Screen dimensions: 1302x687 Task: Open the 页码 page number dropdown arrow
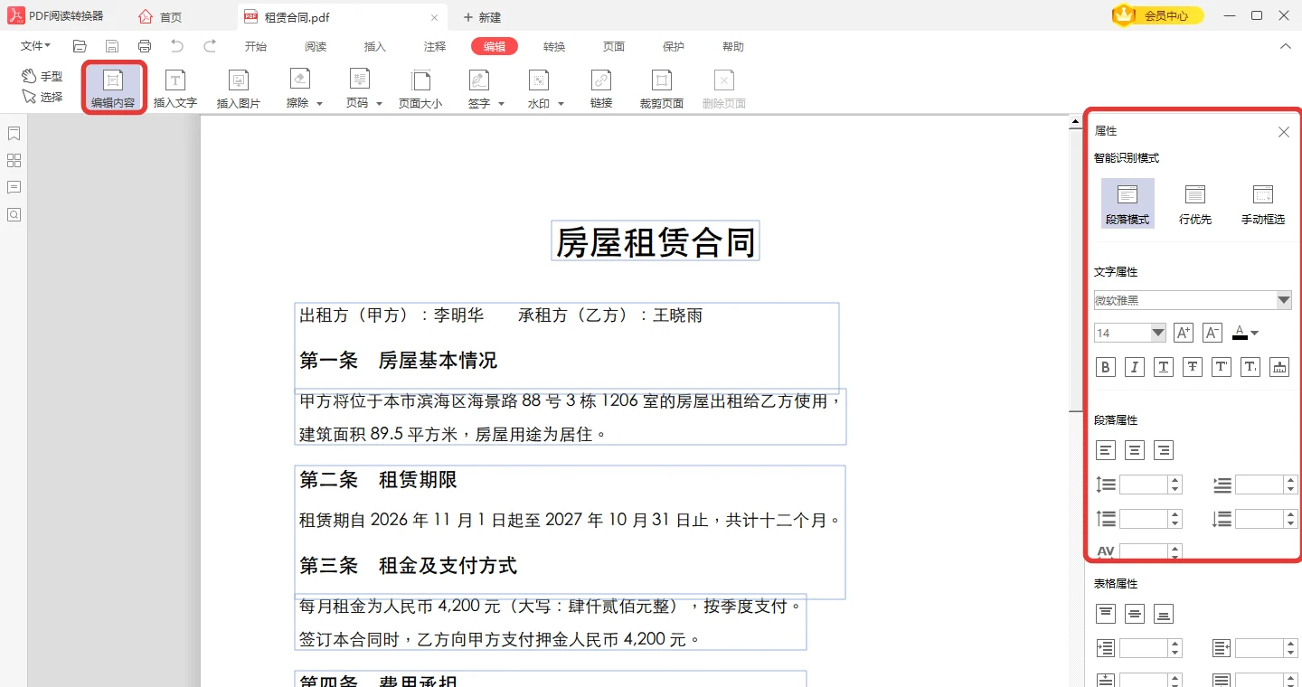(x=379, y=104)
